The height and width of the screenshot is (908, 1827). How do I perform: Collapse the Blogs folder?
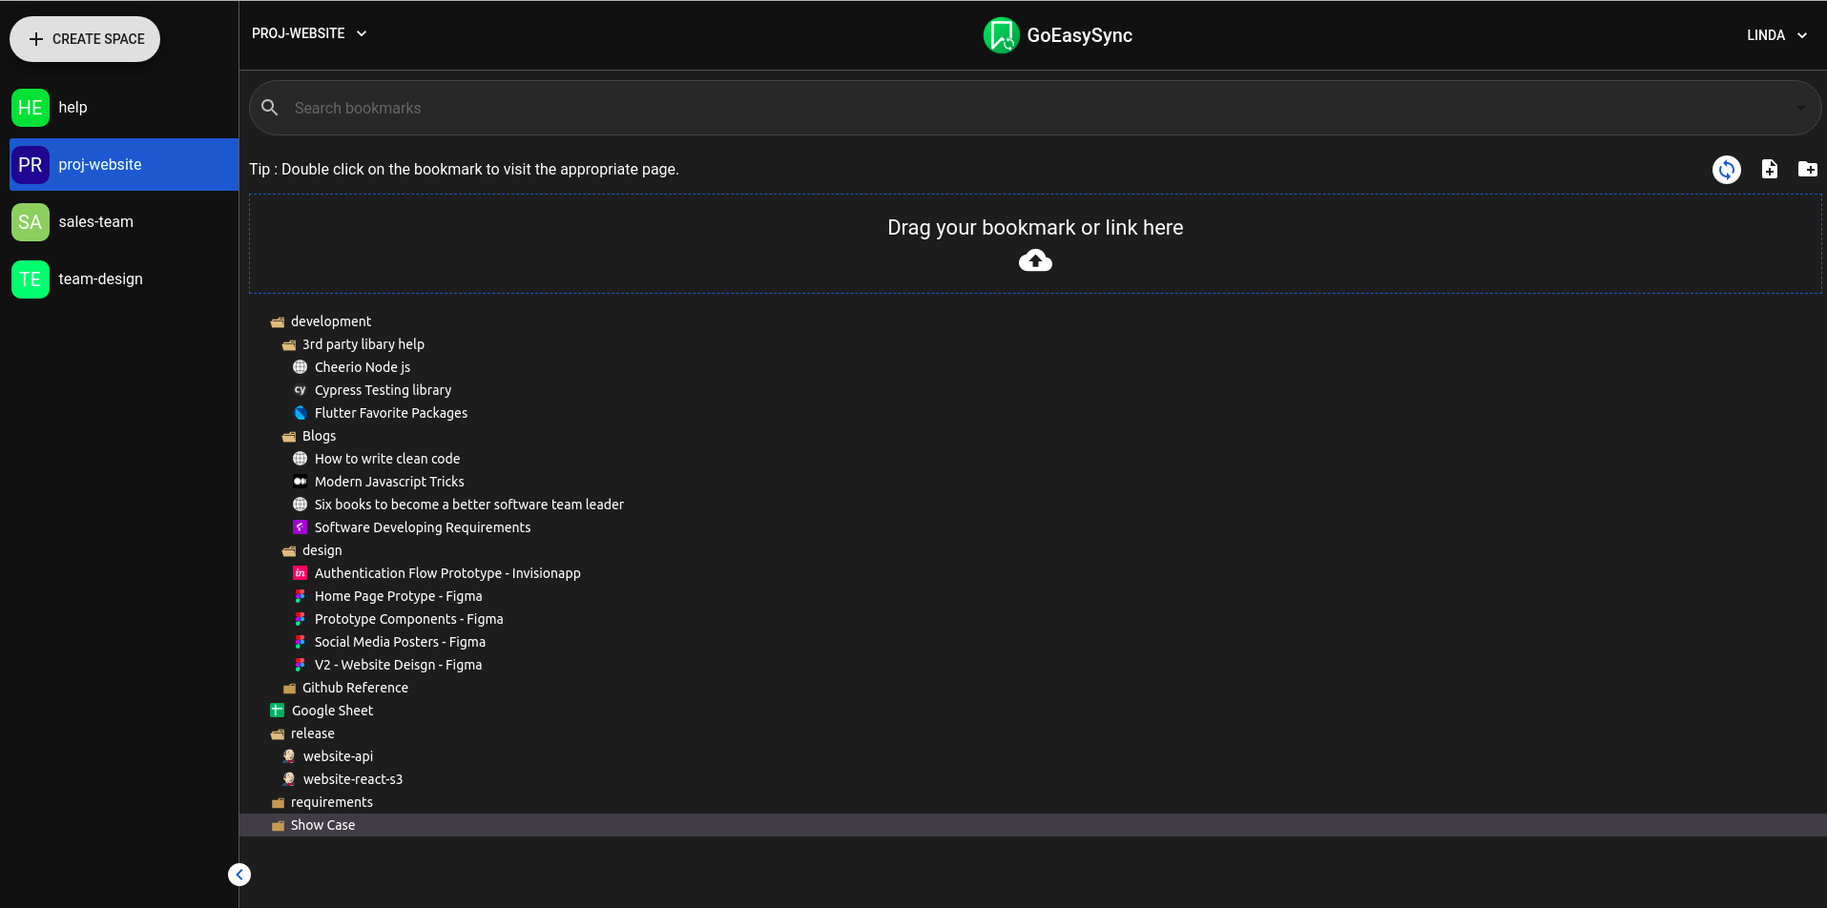[288, 436]
